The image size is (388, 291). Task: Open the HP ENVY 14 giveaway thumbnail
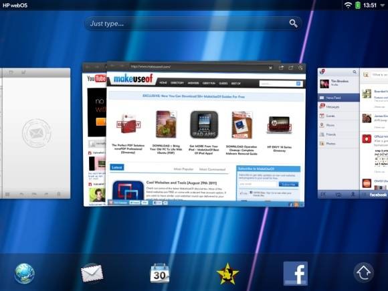pyautogui.click(x=279, y=125)
